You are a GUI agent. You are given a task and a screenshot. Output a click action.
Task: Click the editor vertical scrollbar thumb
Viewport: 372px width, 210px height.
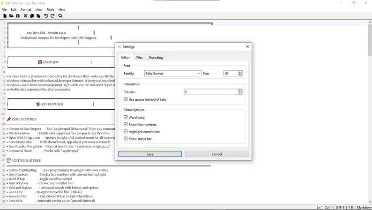click(x=370, y=40)
